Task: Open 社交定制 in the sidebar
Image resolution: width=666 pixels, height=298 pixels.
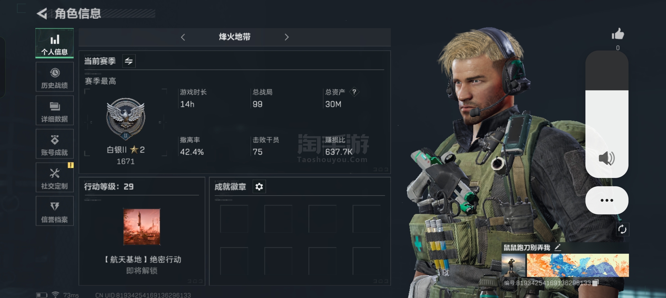Action: 55,177
